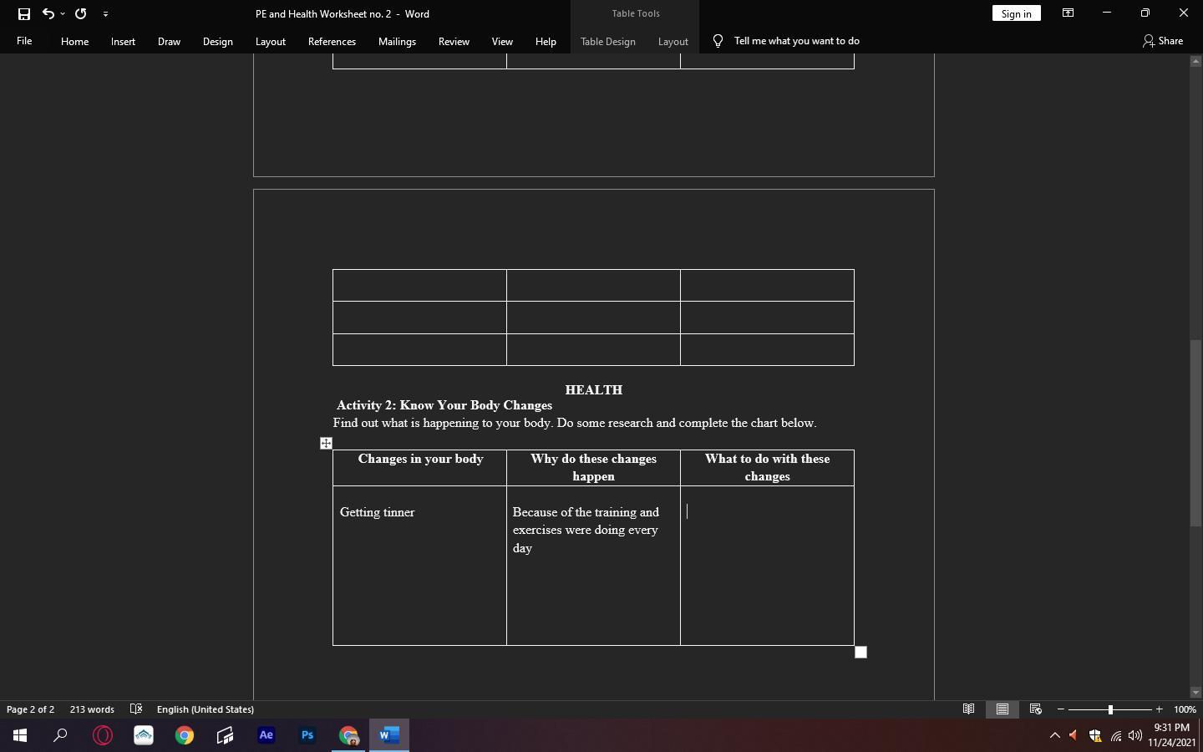The height and width of the screenshot is (752, 1203).
Task: Click the scroll down arrow of the vertical scrollbar
Action: click(1195, 692)
